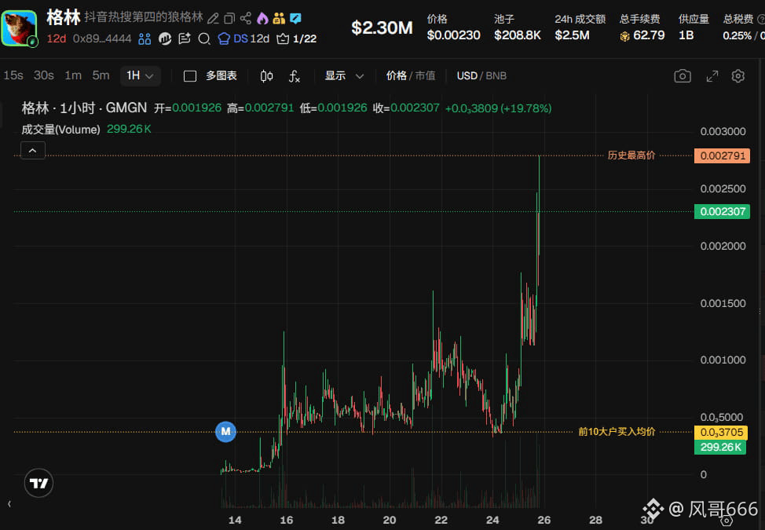The width and height of the screenshot is (765, 530).
Task: Take a chart snapshot with the camera icon
Action: [683, 76]
